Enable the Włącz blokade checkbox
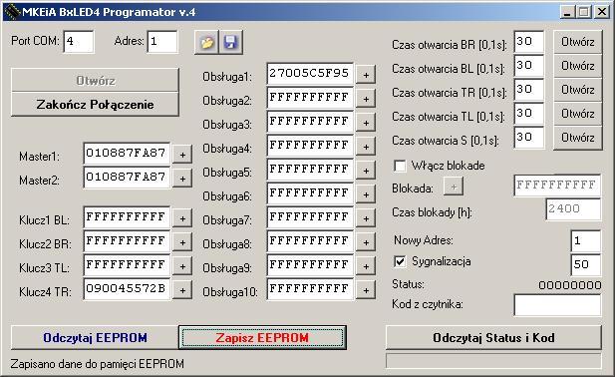 pyautogui.click(x=400, y=166)
